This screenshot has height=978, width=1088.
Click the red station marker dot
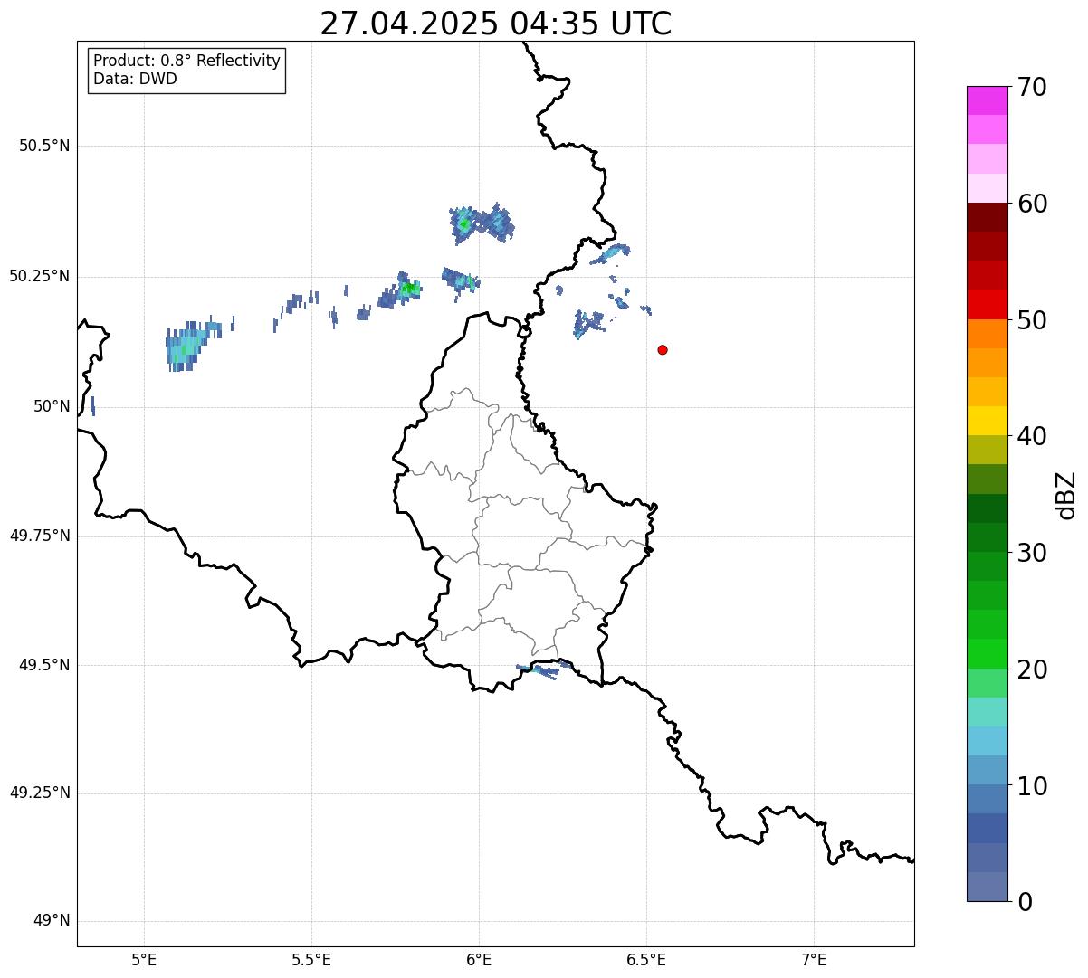tap(663, 349)
